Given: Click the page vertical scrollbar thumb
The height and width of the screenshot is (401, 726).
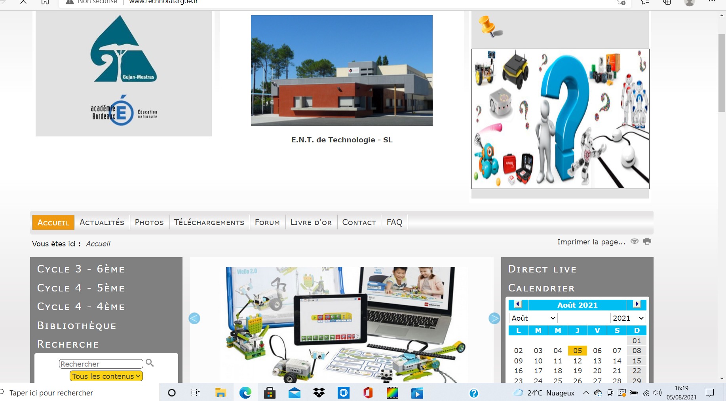Looking at the screenshot, I should (x=722, y=73).
